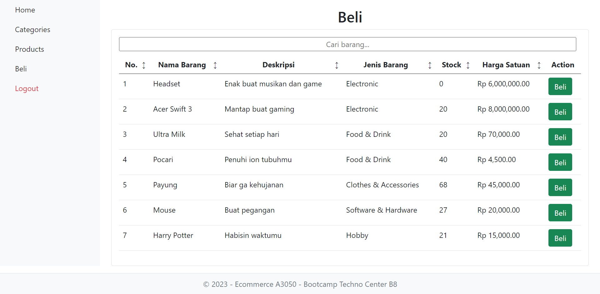Go to Categories page
The image size is (600, 294).
[32, 30]
